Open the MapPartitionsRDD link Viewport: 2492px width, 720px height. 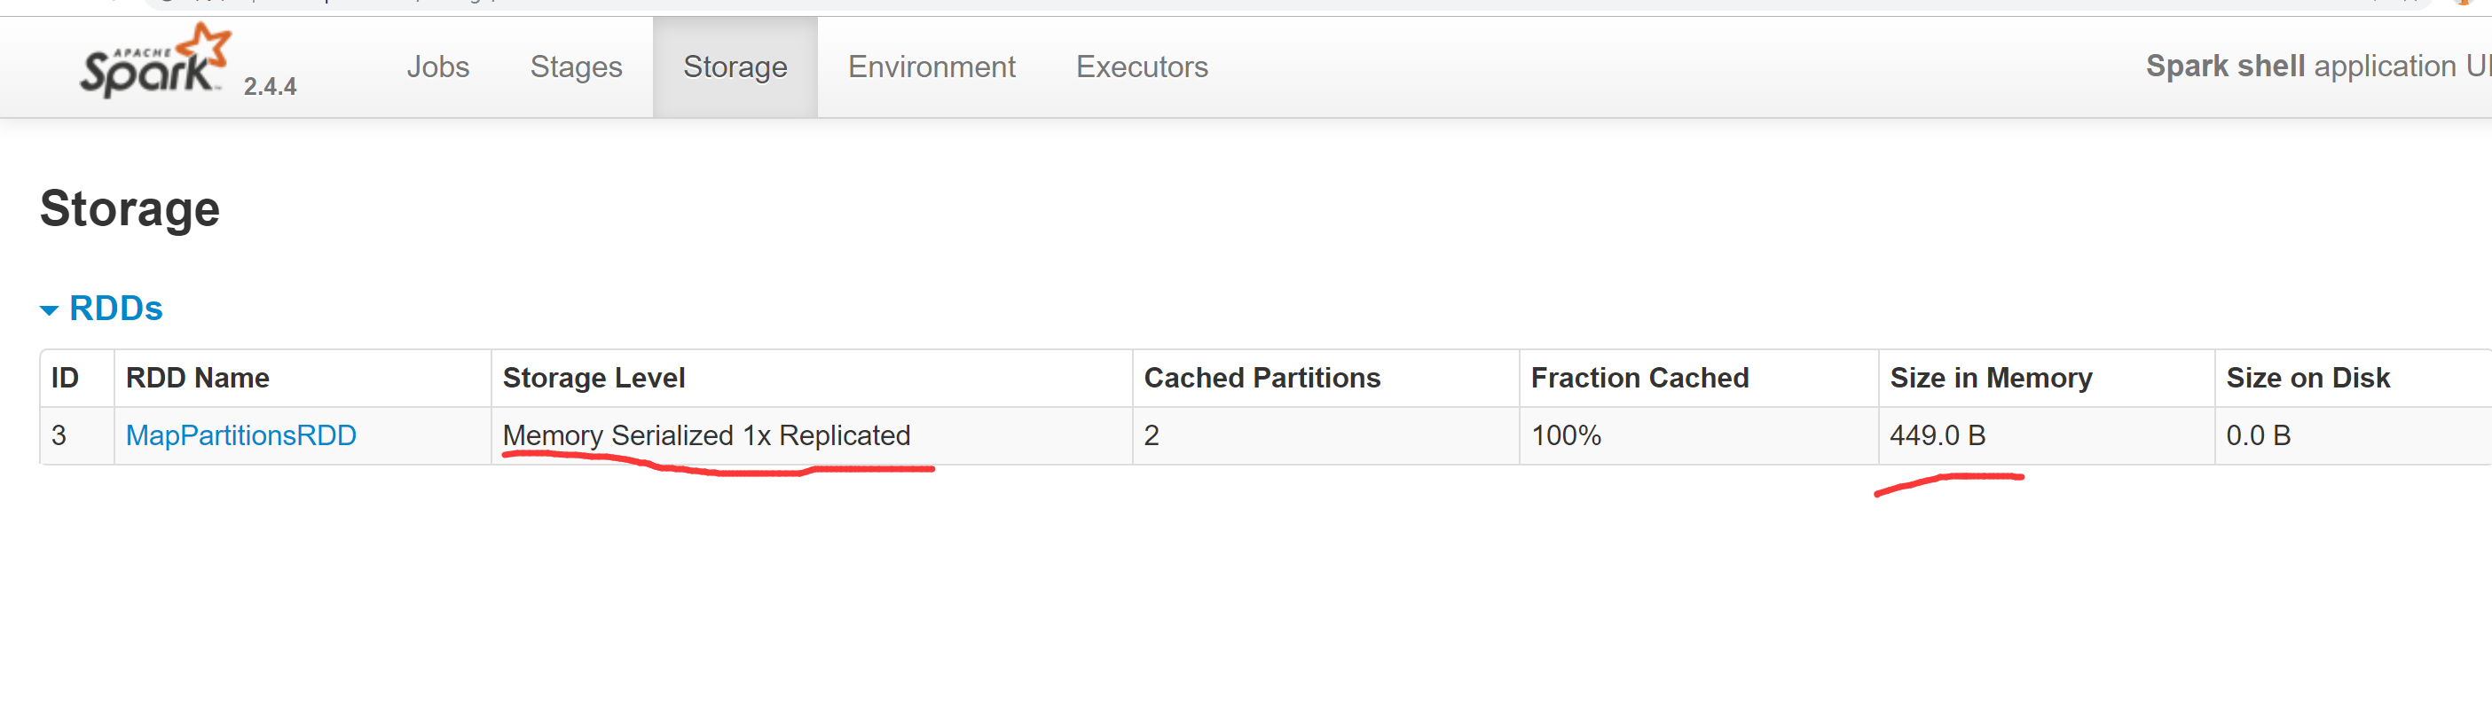(241, 436)
